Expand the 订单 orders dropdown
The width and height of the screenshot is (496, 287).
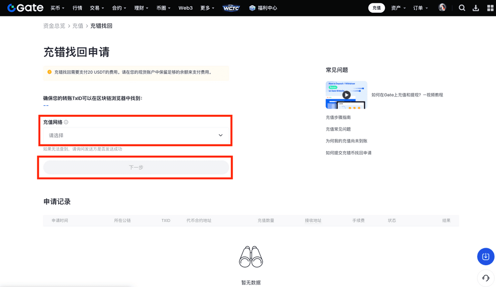pyautogui.click(x=420, y=8)
